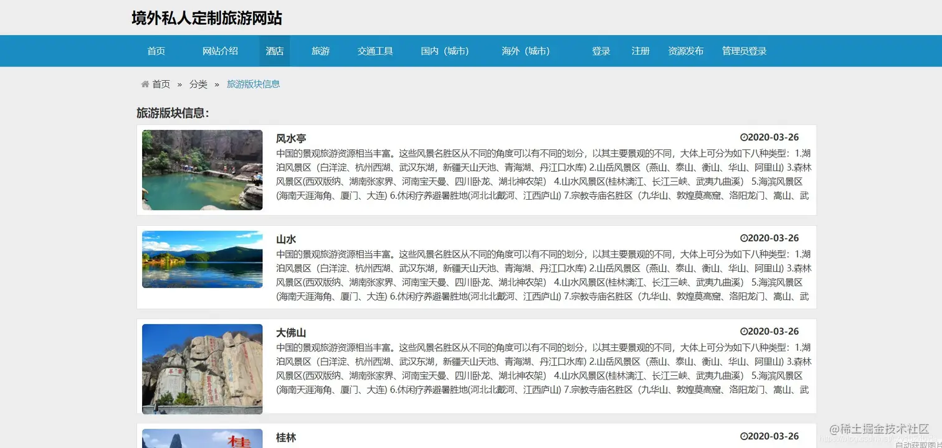The image size is (942, 448).
Task: Click the 登录 link
Action: click(601, 51)
